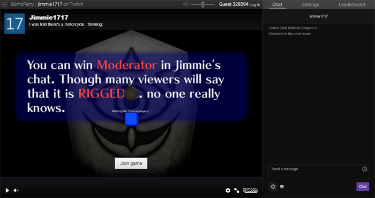Switch to the Chat tab

(277, 4)
